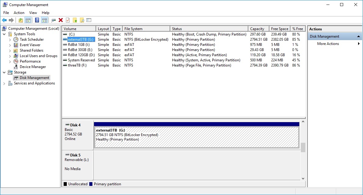Click More Actions in the Actions pane
This screenshot has width=363, height=195.
pyautogui.click(x=328, y=43)
